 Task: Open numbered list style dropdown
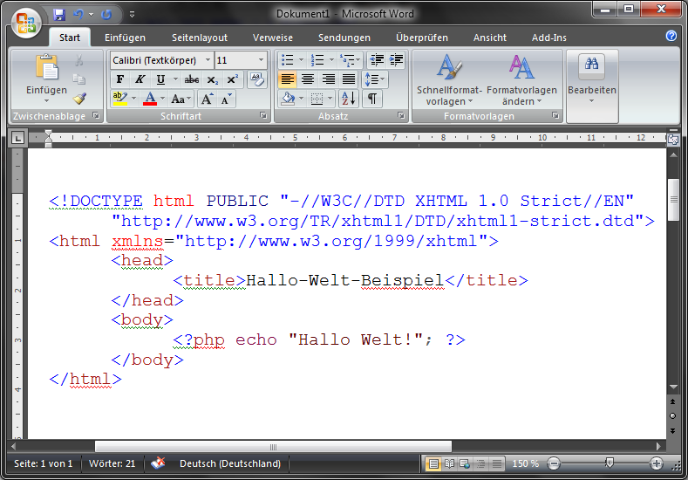[331, 60]
